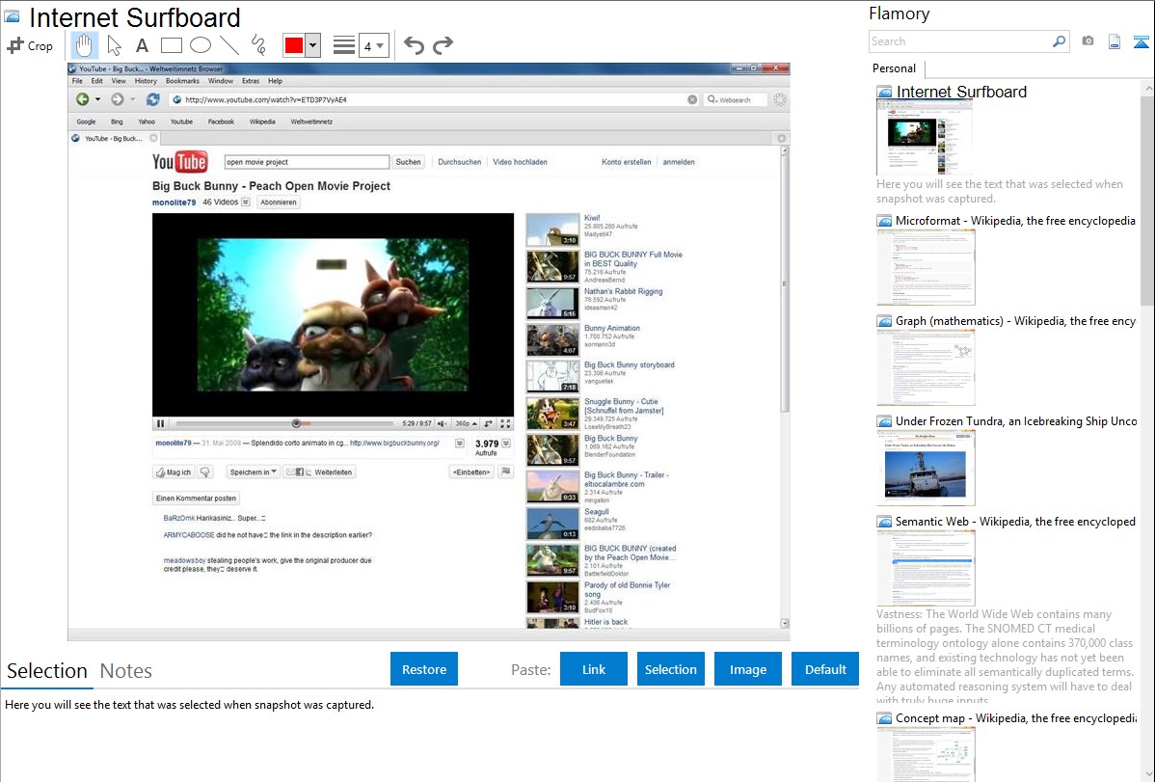Select the text annotation tool
The height and width of the screenshot is (782, 1155).
click(x=142, y=45)
